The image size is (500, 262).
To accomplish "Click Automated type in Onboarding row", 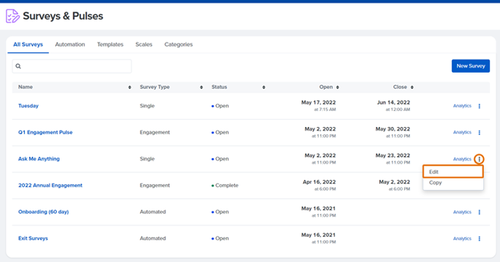I will [x=153, y=212].
